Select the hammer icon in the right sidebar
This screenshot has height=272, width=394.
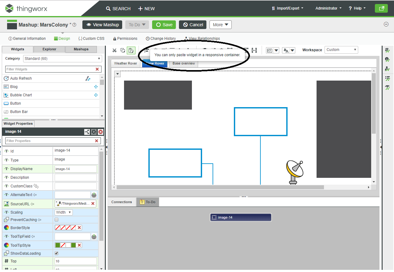click(388, 88)
